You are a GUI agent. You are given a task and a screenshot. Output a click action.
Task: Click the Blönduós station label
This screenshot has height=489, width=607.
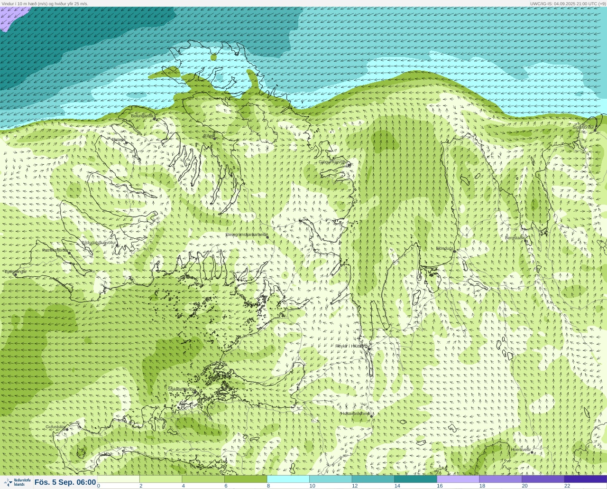point(445,248)
